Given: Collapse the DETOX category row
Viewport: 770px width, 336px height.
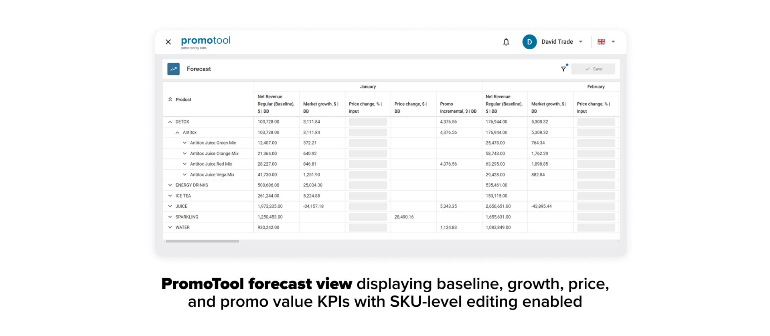Looking at the screenshot, I should [x=170, y=122].
